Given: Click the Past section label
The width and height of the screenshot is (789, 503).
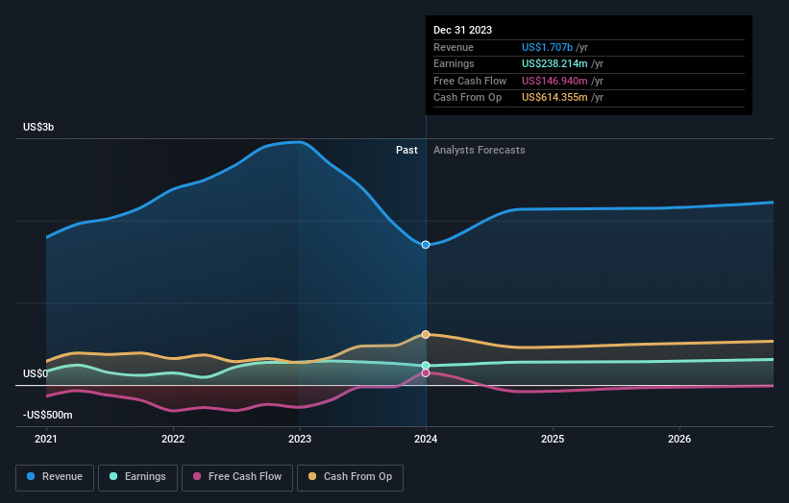Looking at the screenshot, I should coord(407,150).
